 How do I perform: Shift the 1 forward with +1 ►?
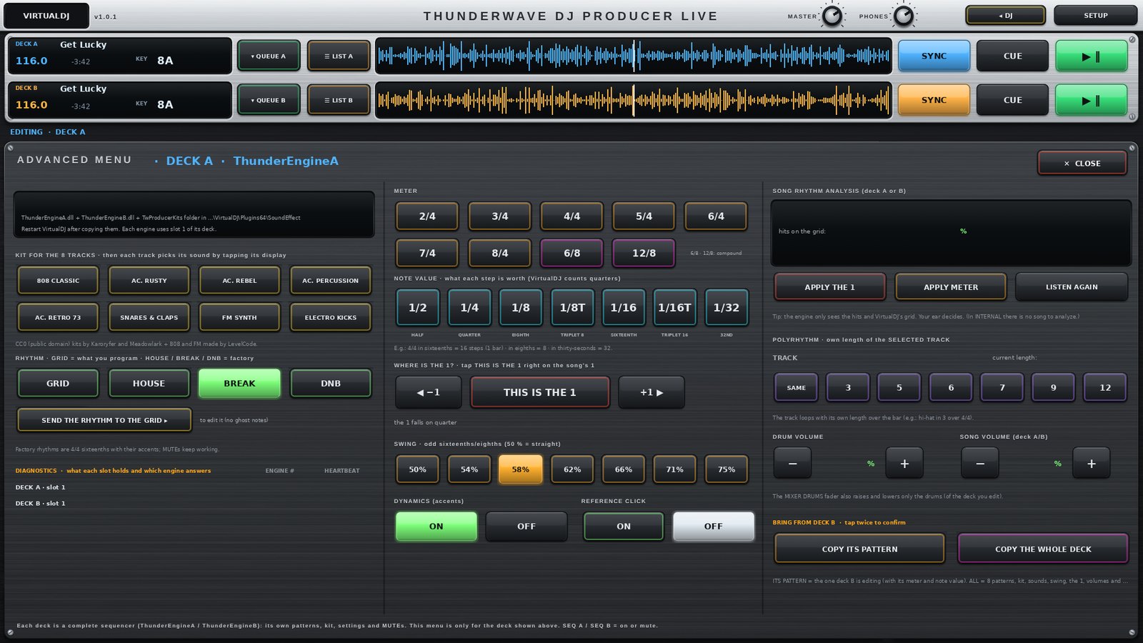coord(652,392)
